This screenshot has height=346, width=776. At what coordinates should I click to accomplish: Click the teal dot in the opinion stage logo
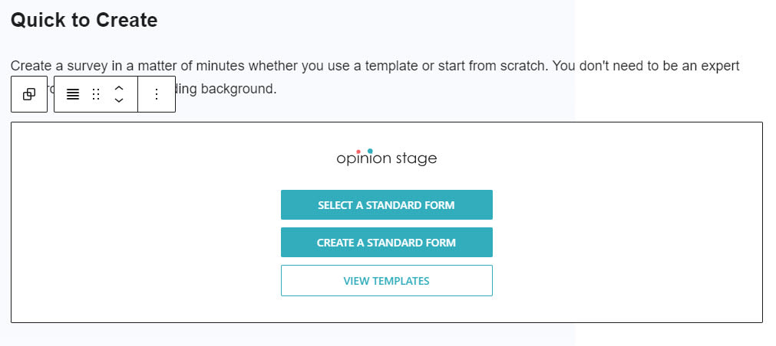(371, 150)
